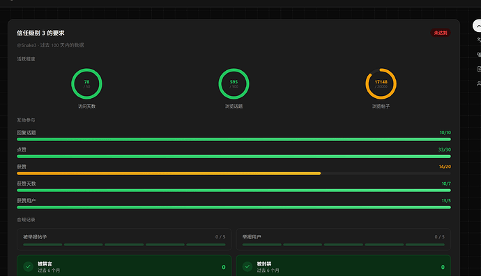Click the user silhouette icon in right sidebar
Screen dimensions: 481x276
(x=478, y=83)
